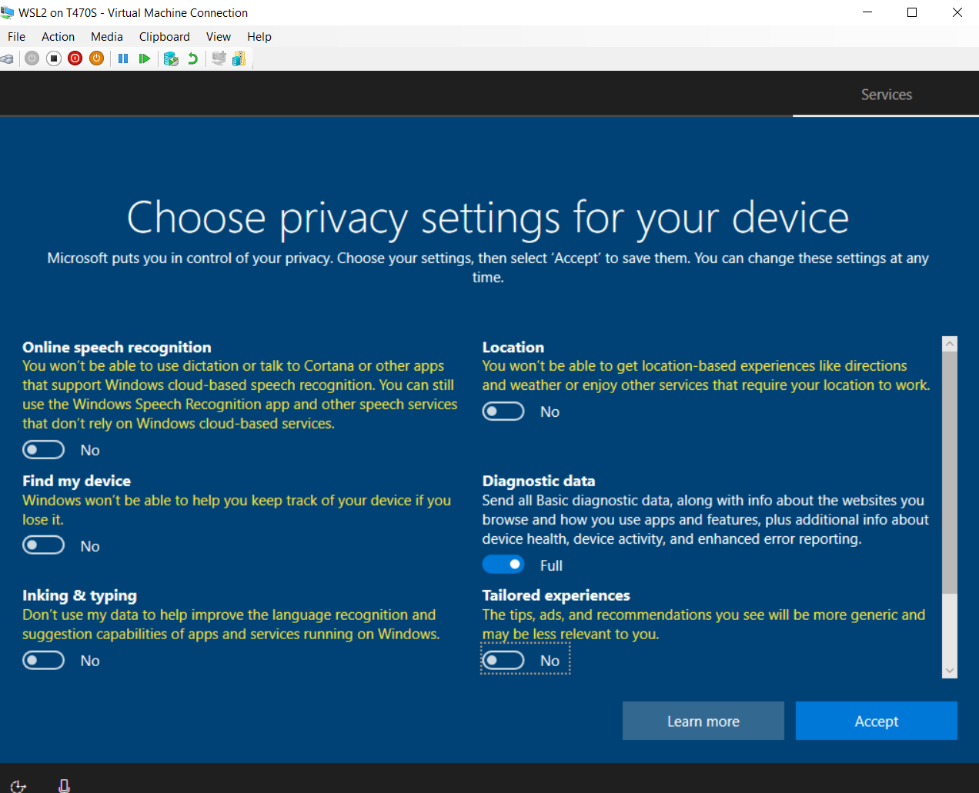The image size is (979, 793).
Task: Click the Turn Off stop icon in toolbar
Action: pos(54,58)
